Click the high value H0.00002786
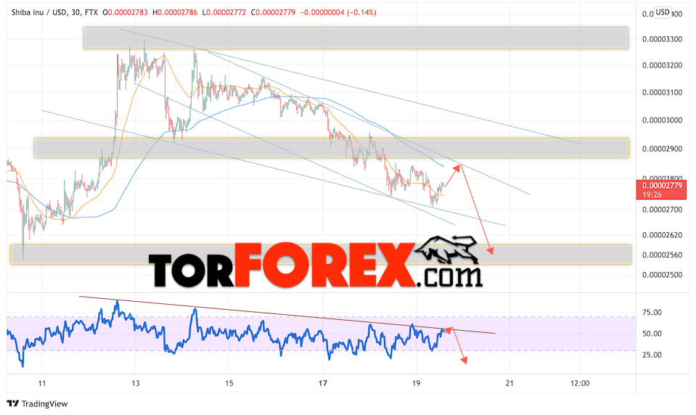The image size is (696, 415). click(x=175, y=12)
